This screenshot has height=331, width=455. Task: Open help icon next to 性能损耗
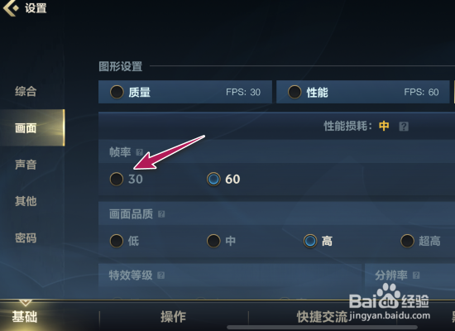coord(404,127)
